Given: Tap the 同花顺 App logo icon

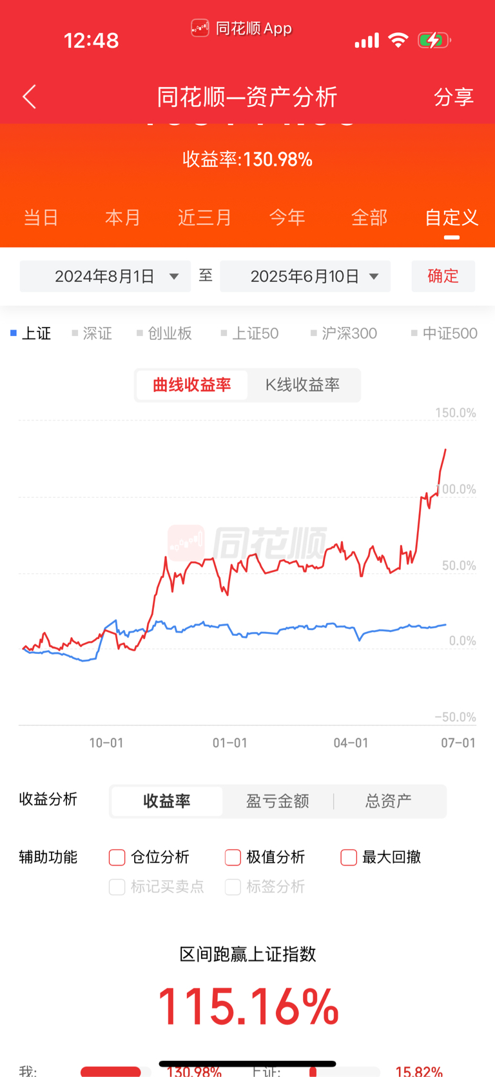Looking at the screenshot, I should (x=200, y=28).
